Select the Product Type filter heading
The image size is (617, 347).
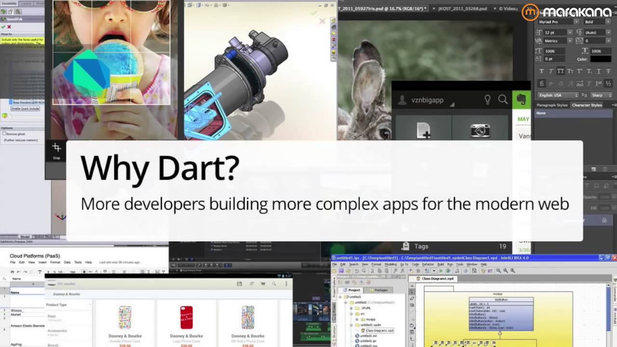point(56,305)
